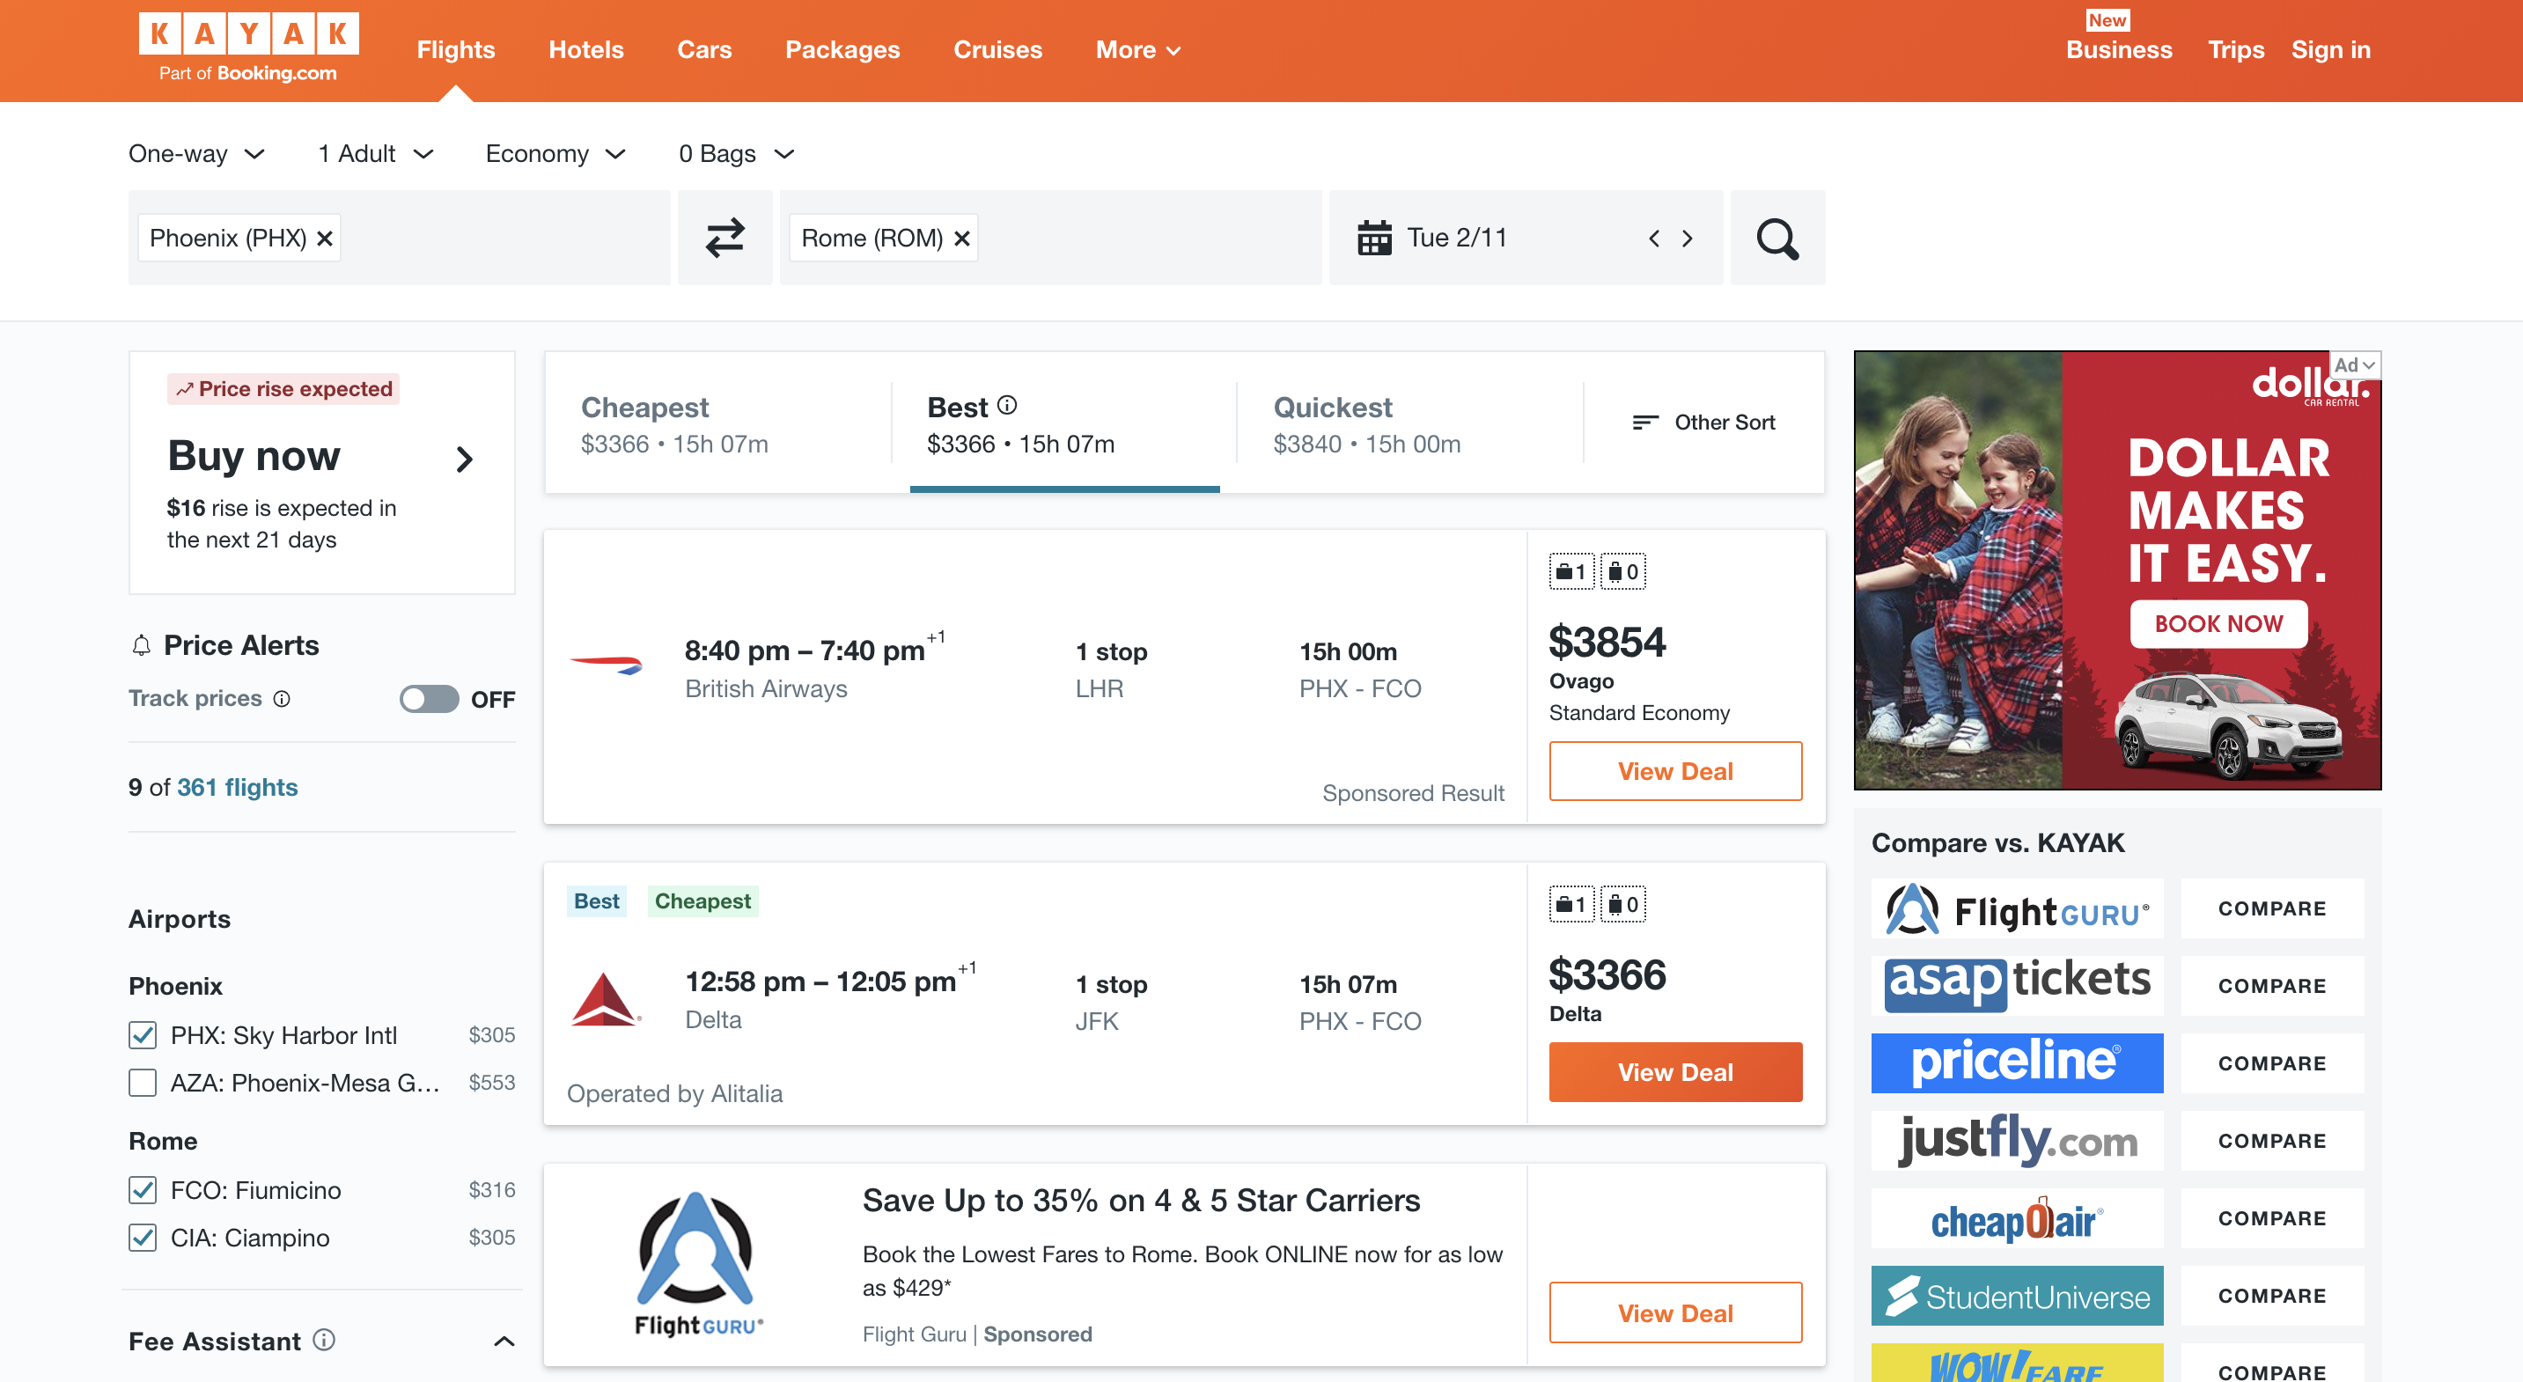This screenshot has width=2523, height=1382.
Task: Uncheck FCO: Fiumicino checkbox
Action: (143, 1190)
